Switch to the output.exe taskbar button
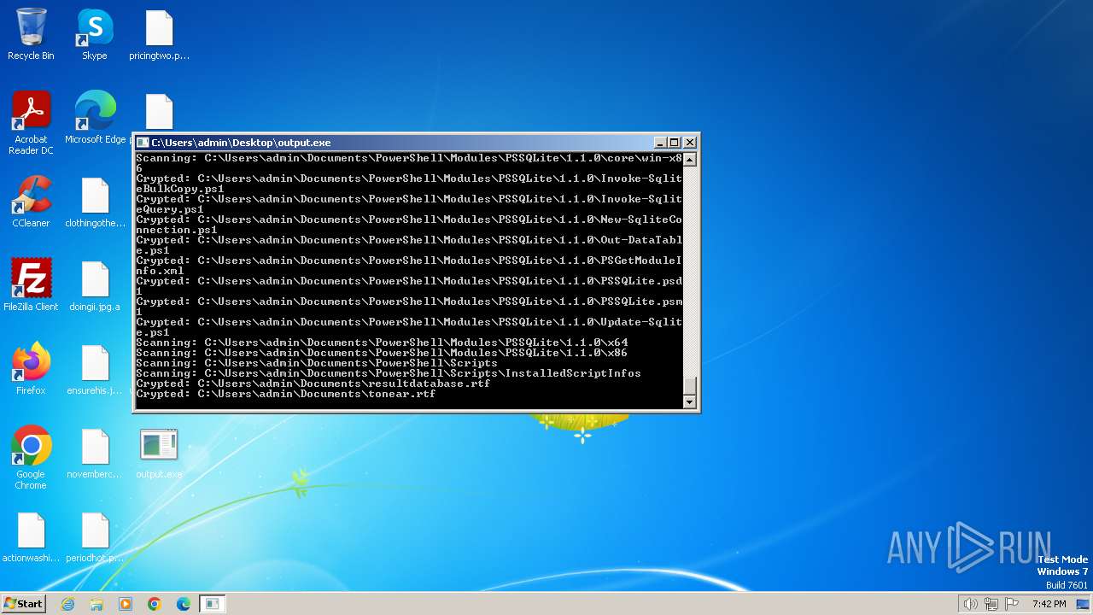The height and width of the screenshot is (615, 1093). click(x=213, y=604)
